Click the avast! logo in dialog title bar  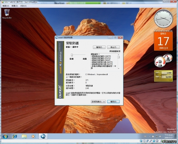[x=56, y=38]
